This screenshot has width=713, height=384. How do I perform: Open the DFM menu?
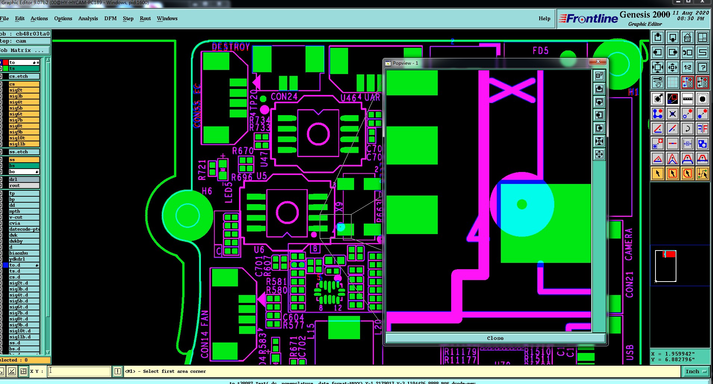click(x=111, y=18)
